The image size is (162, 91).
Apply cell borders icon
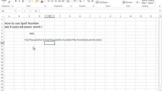pyautogui.click(x=30, y=1)
